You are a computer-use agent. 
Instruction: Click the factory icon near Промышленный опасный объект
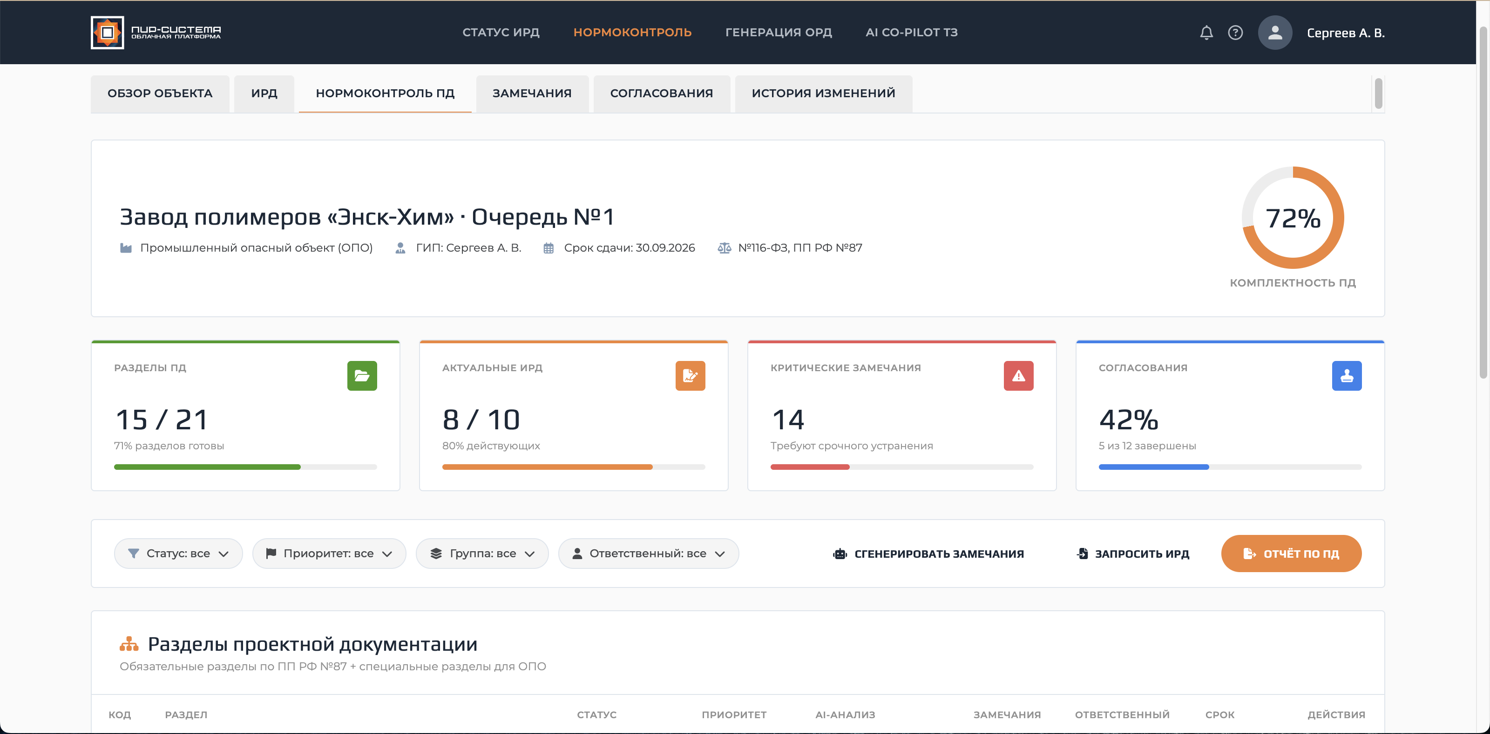coord(126,248)
